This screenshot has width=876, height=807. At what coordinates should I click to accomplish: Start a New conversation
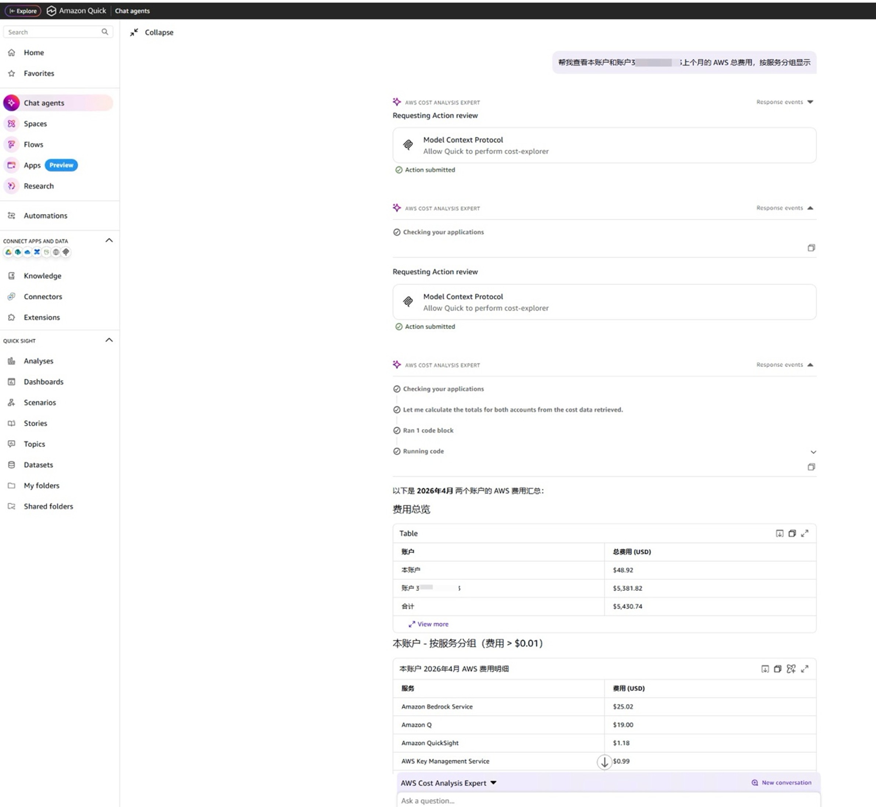click(781, 782)
